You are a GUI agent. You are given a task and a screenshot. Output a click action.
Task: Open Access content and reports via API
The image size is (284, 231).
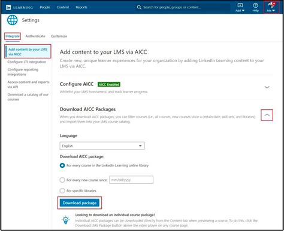[28, 84]
